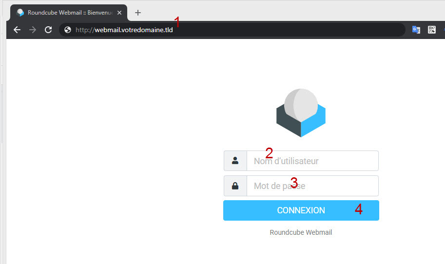Open a new browser tab with plus button

(138, 13)
